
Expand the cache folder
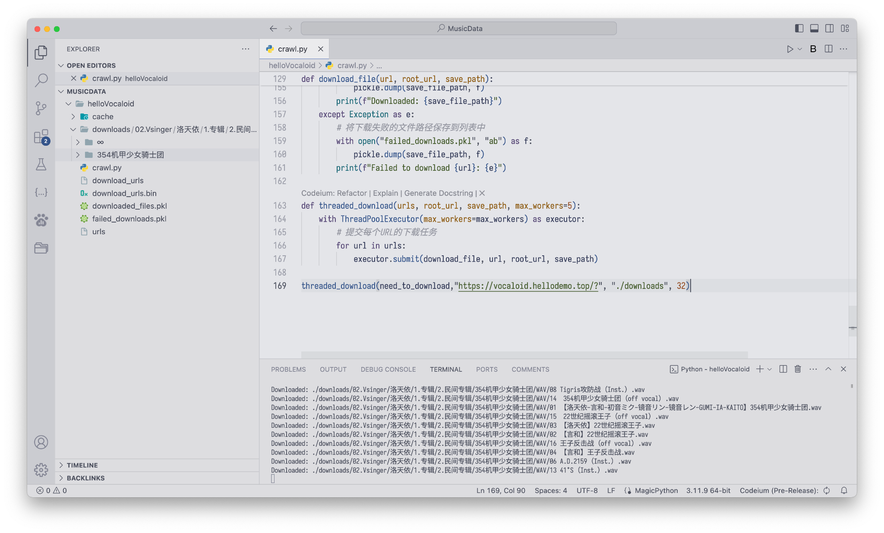[x=102, y=116]
